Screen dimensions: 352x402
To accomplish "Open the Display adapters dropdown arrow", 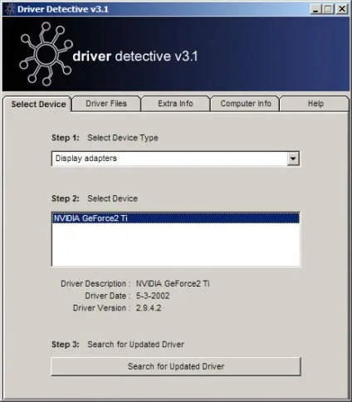I will pyautogui.click(x=293, y=159).
